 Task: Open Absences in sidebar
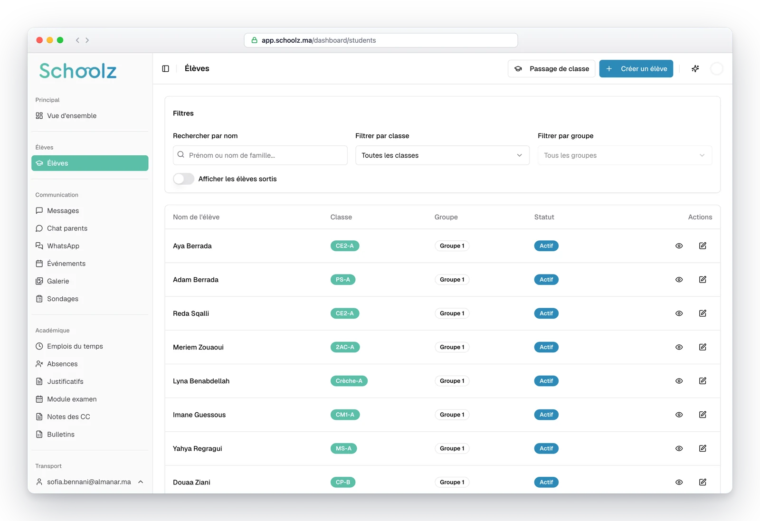pyautogui.click(x=90, y=364)
